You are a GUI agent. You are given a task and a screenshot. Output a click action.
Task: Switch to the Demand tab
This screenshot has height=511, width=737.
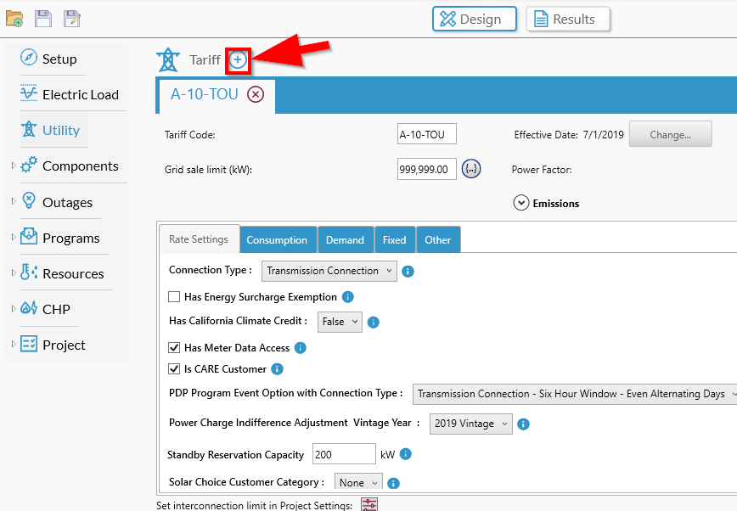(x=345, y=240)
